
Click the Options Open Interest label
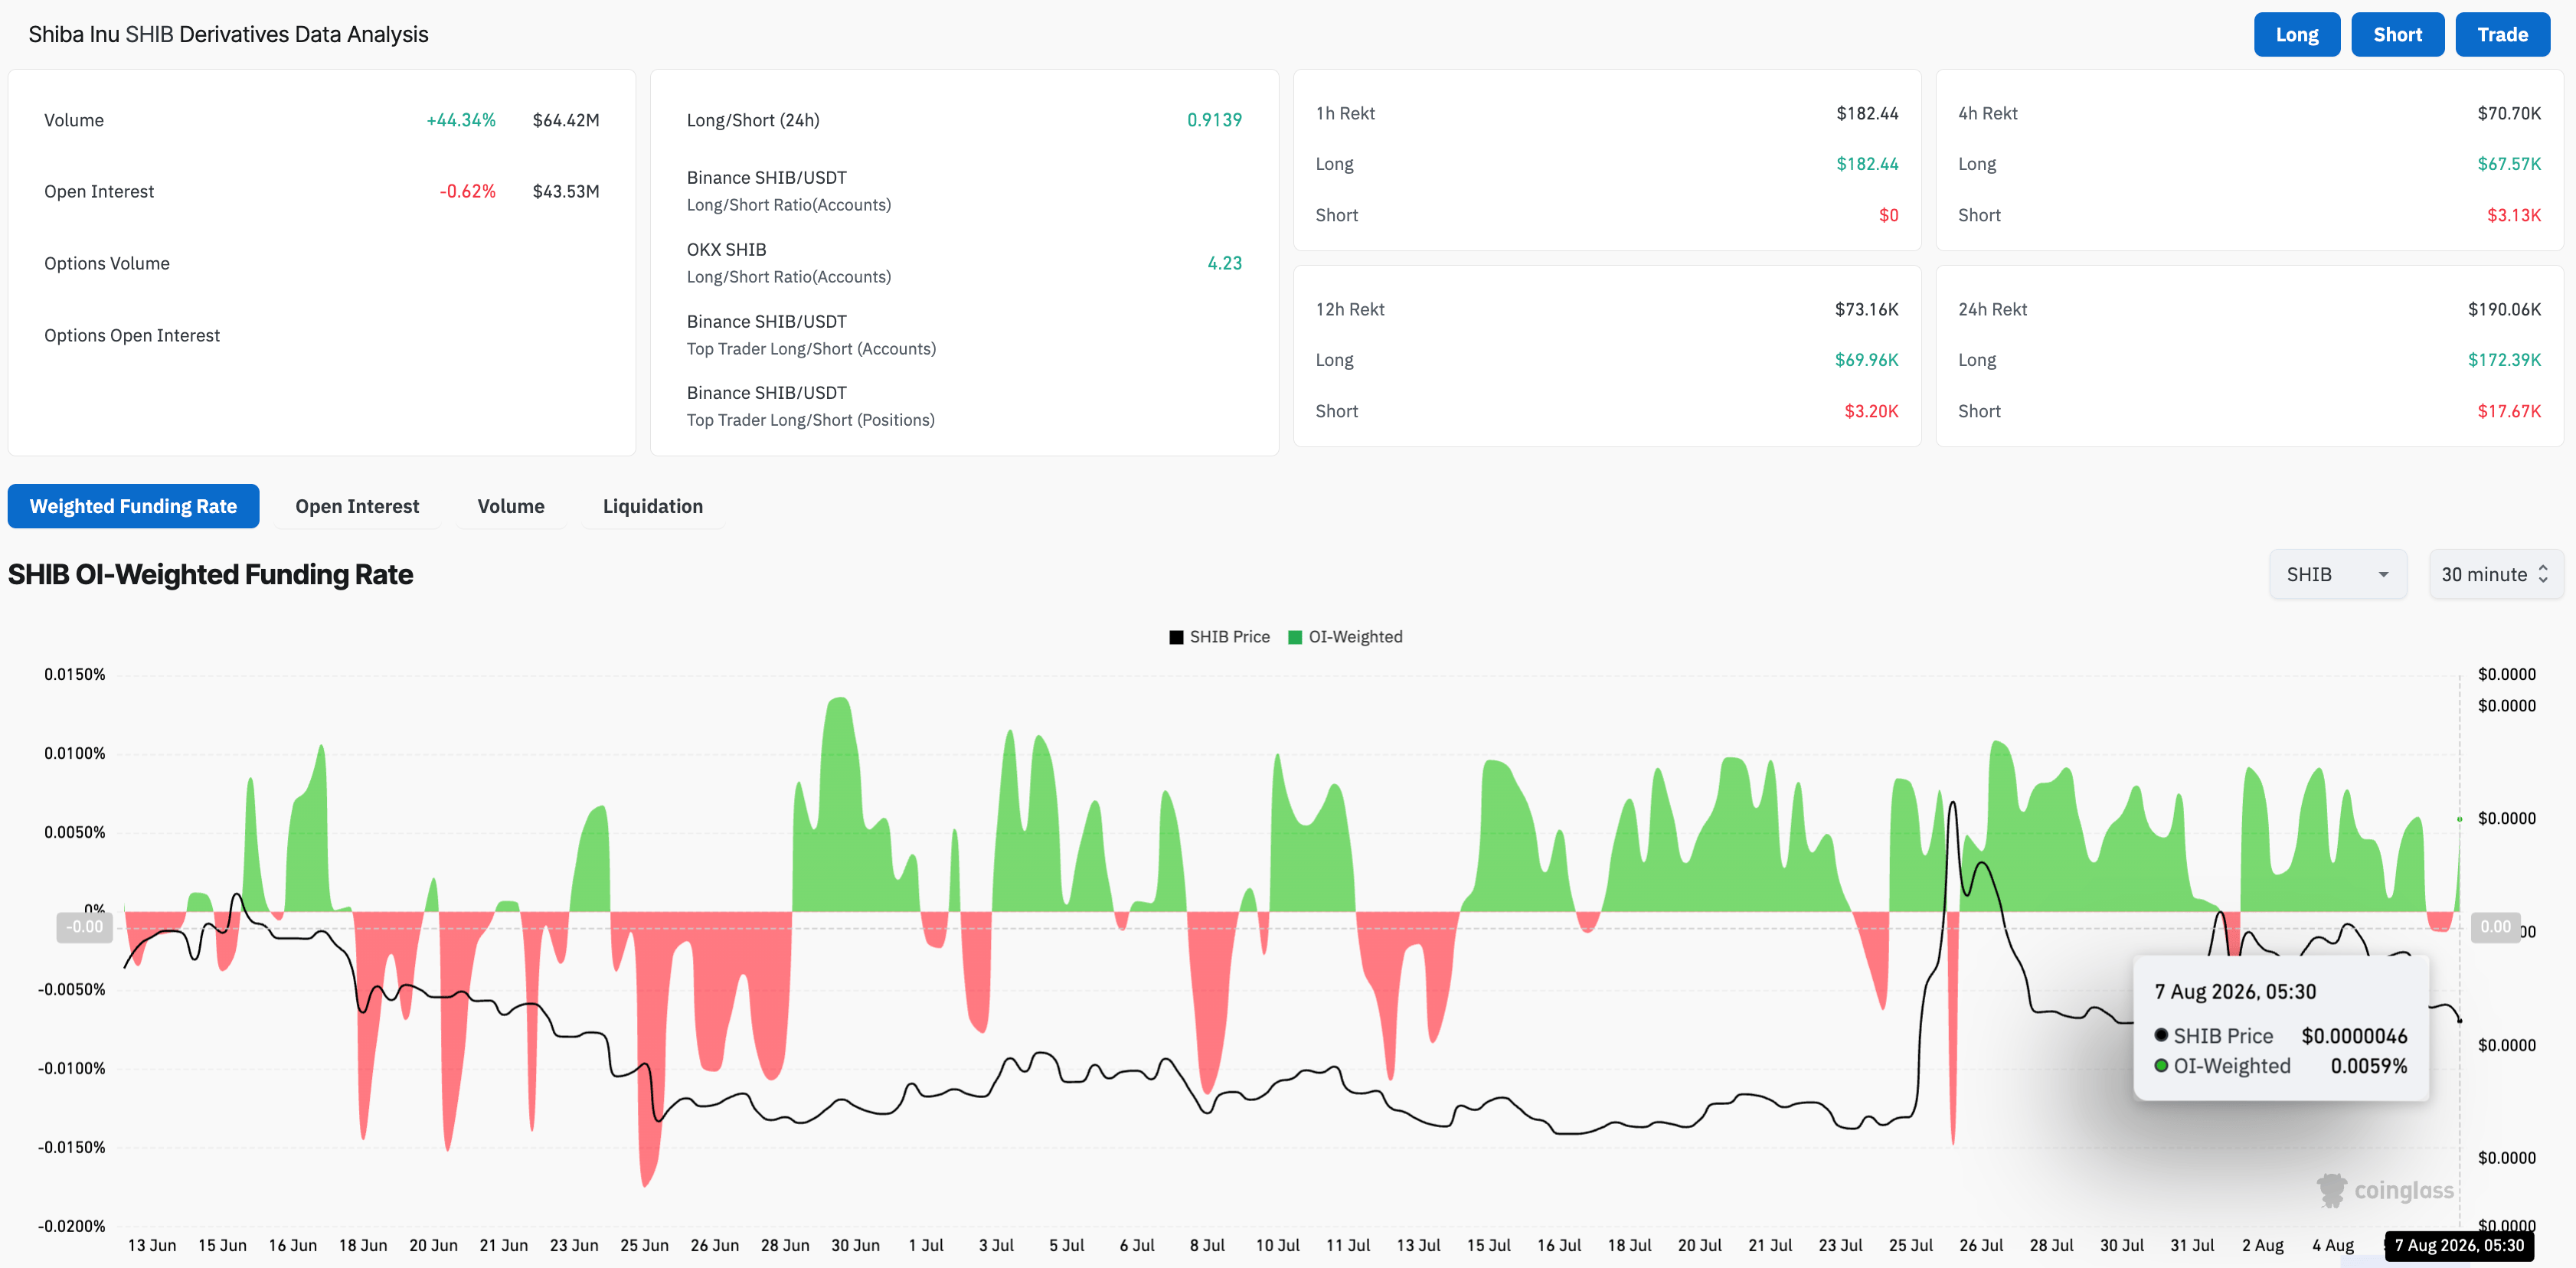132,335
